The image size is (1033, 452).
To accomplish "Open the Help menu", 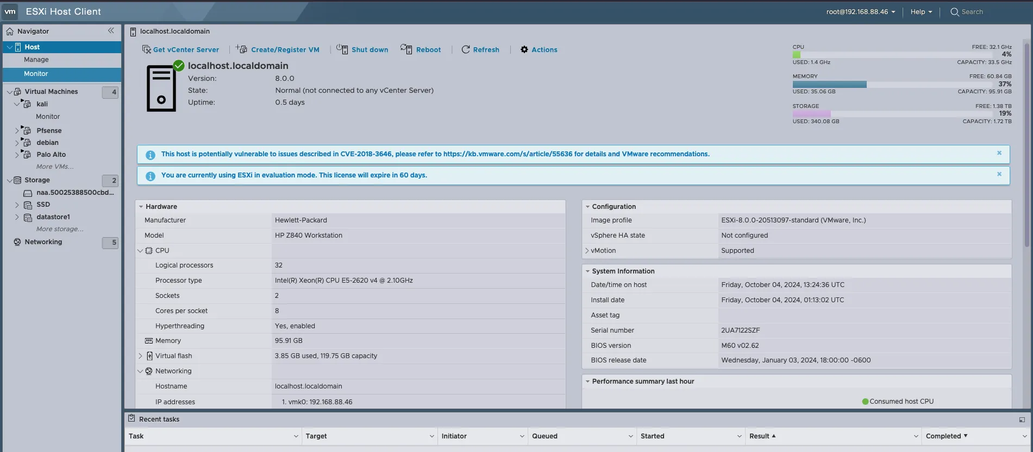I will point(921,12).
